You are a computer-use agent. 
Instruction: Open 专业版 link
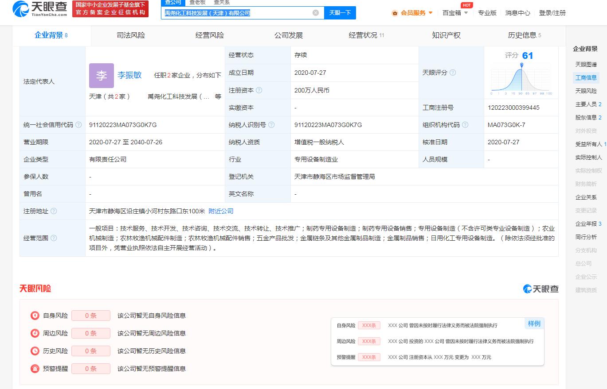pyautogui.click(x=487, y=13)
